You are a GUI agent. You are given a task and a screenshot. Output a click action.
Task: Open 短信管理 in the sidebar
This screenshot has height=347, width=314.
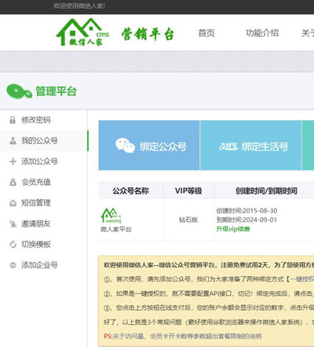[x=43, y=203]
